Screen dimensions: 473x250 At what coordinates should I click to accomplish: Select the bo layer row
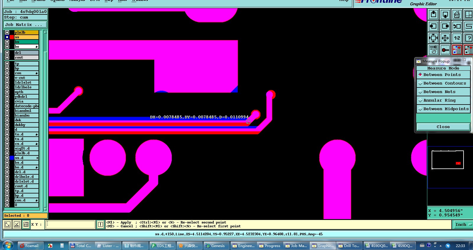coord(27,47)
